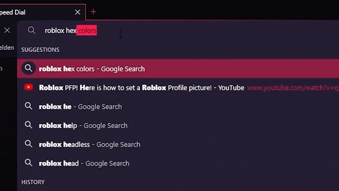Click the search icon beside 'roblox headless'
The height and width of the screenshot is (191, 339).
[x=28, y=144]
